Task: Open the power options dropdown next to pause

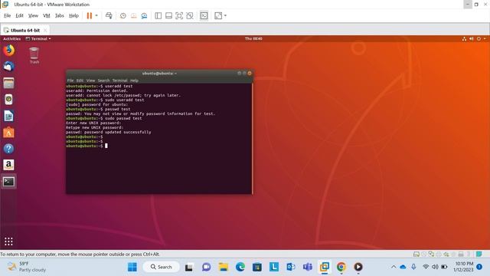Action: 96,15
